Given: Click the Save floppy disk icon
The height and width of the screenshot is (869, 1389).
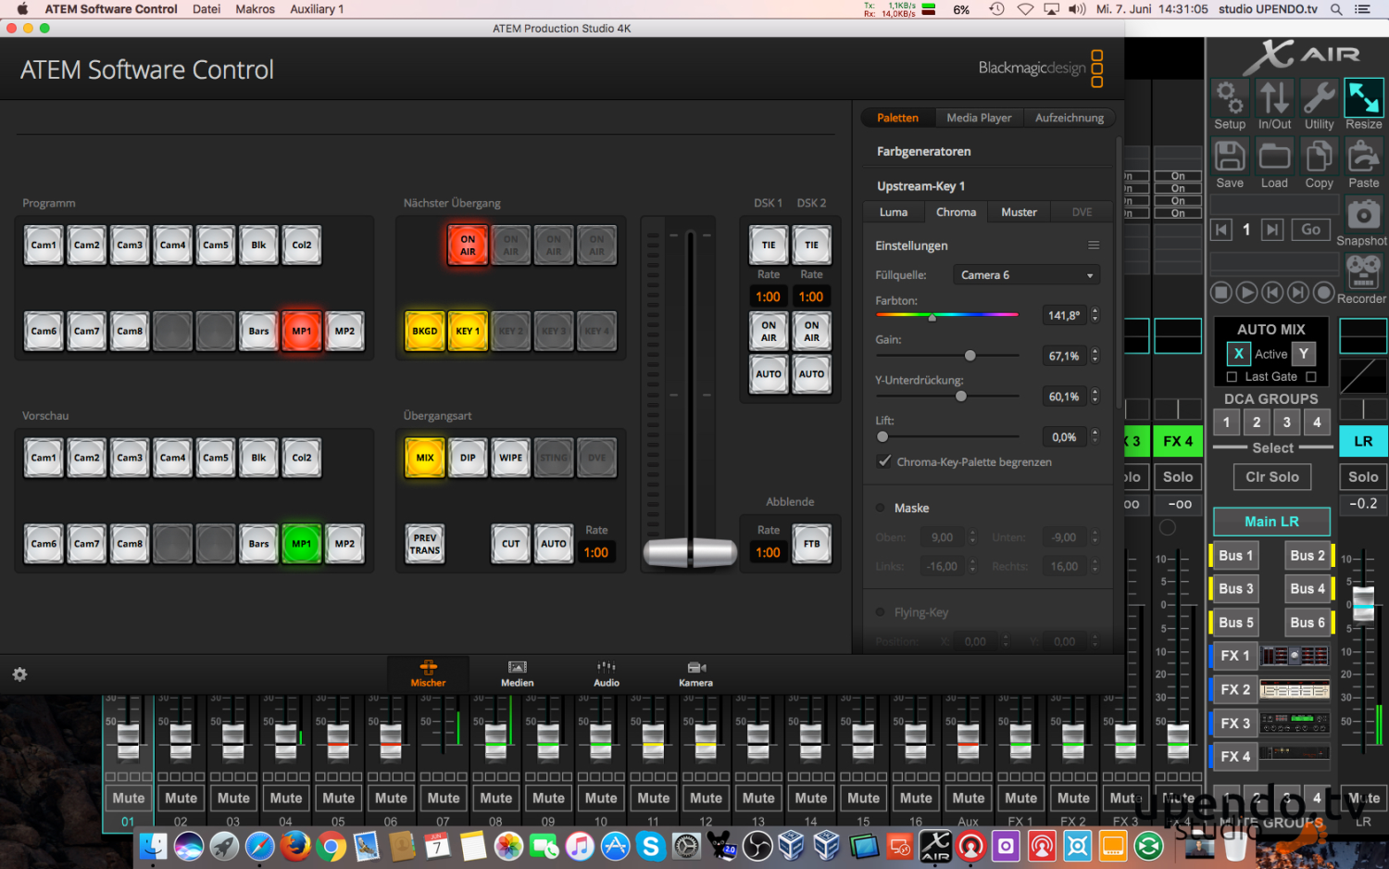Looking at the screenshot, I should point(1229,157).
